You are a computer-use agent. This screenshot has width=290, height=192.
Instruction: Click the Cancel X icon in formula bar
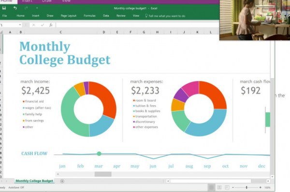tap(34, 25)
